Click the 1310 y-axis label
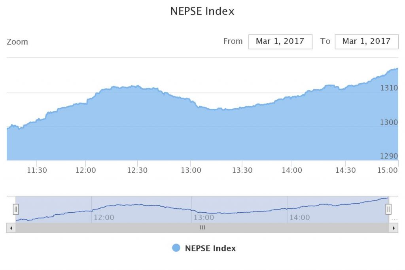405x270 pixels. 389,88
